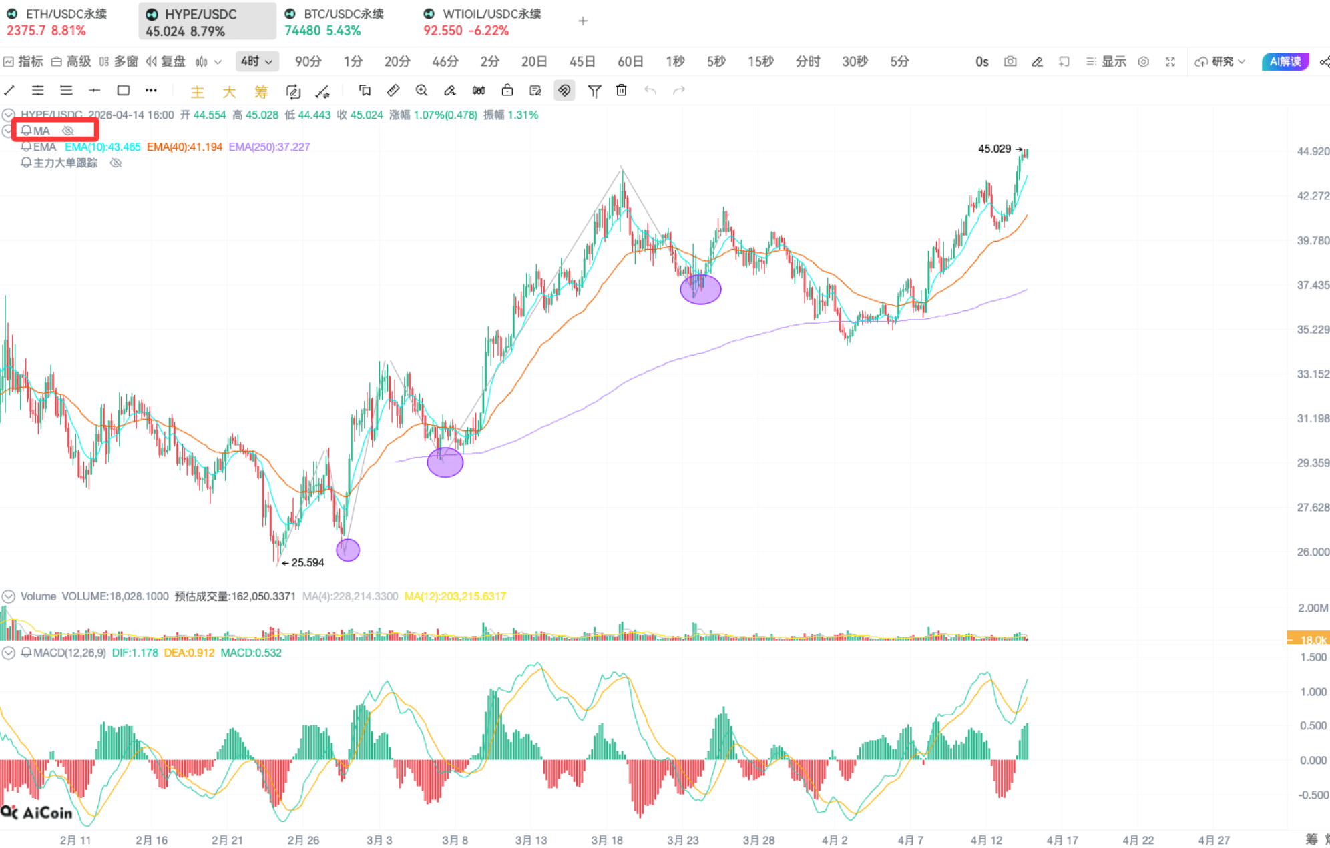Click the trash delete drawings icon
The image size is (1330, 848).
click(x=622, y=91)
